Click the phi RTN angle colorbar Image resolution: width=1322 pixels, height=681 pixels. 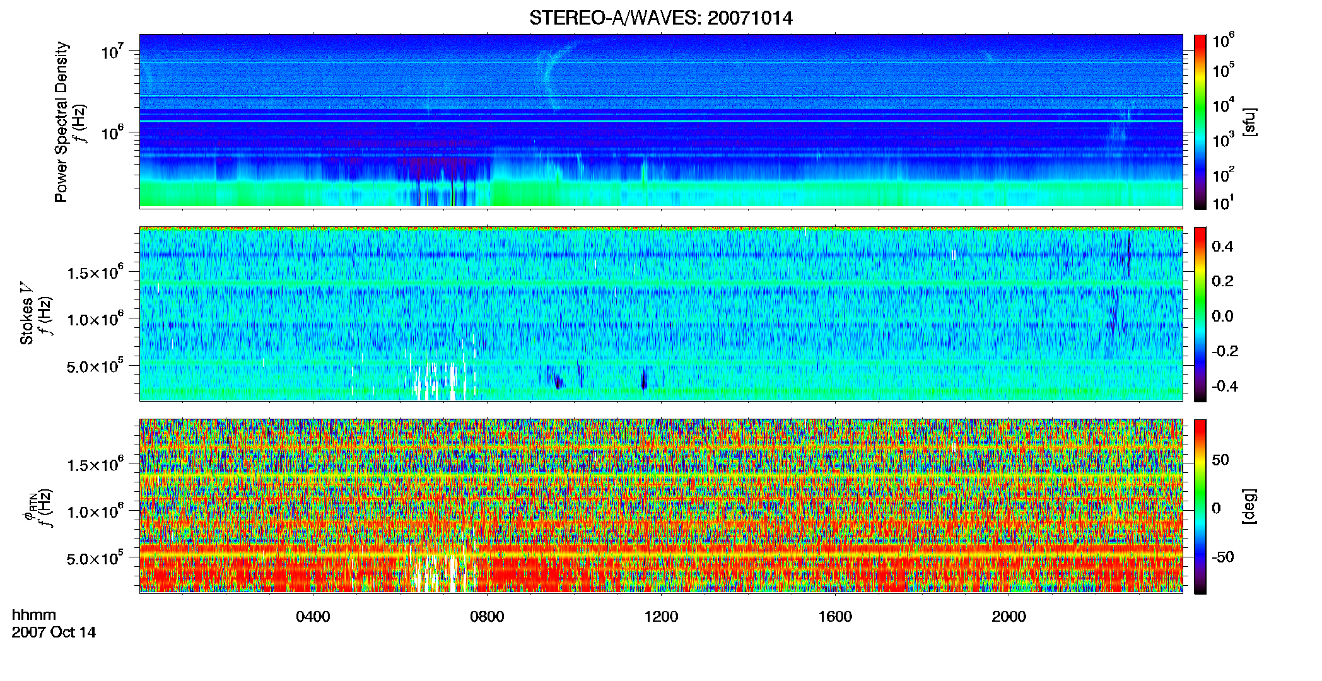pyautogui.click(x=1200, y=506)
